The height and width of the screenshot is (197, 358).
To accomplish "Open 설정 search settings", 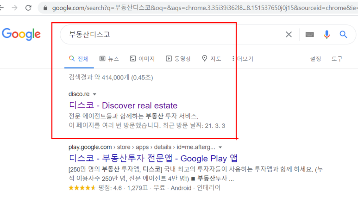I will 315,59.
